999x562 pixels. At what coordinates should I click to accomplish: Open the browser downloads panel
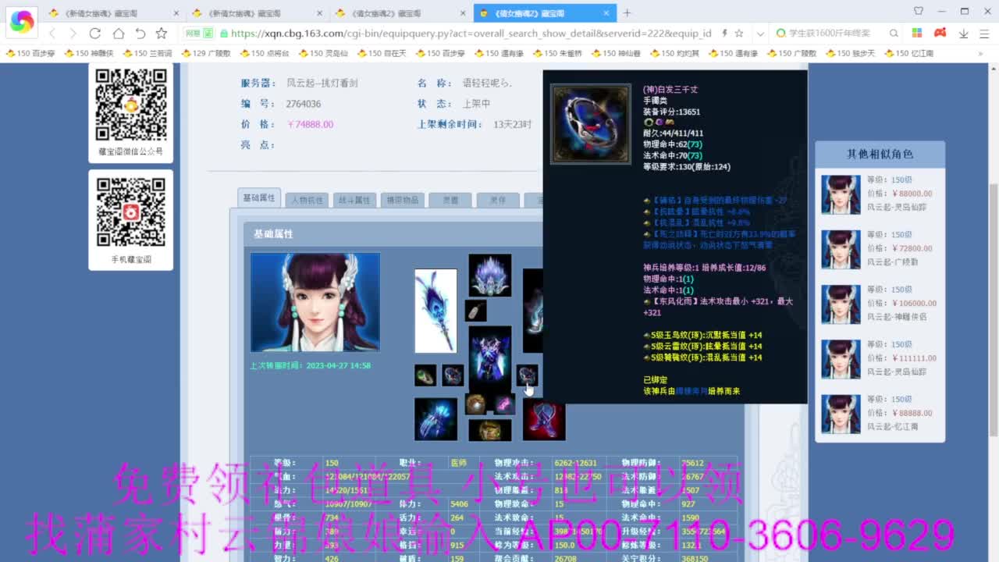(964, 34)
